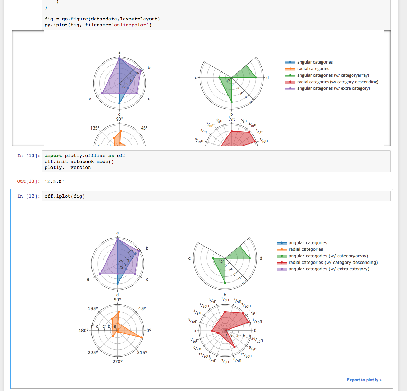Select the In [13] import plotly code cell
The height and width of the screenshot is (391, 407).
(x=104, y=161)
